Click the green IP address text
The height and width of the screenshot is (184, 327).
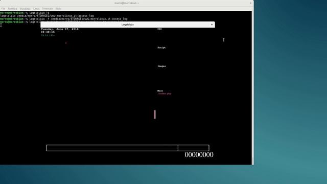(48, 35)
